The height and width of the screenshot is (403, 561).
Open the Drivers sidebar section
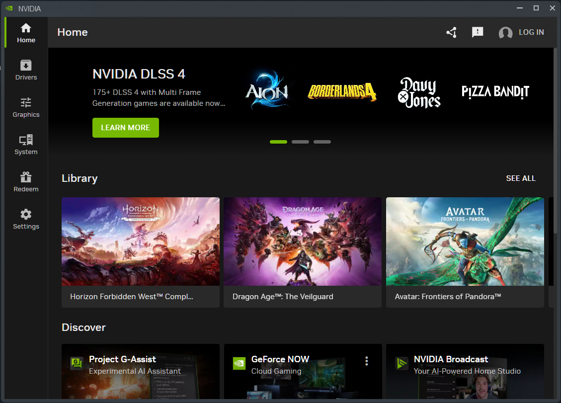26,70
